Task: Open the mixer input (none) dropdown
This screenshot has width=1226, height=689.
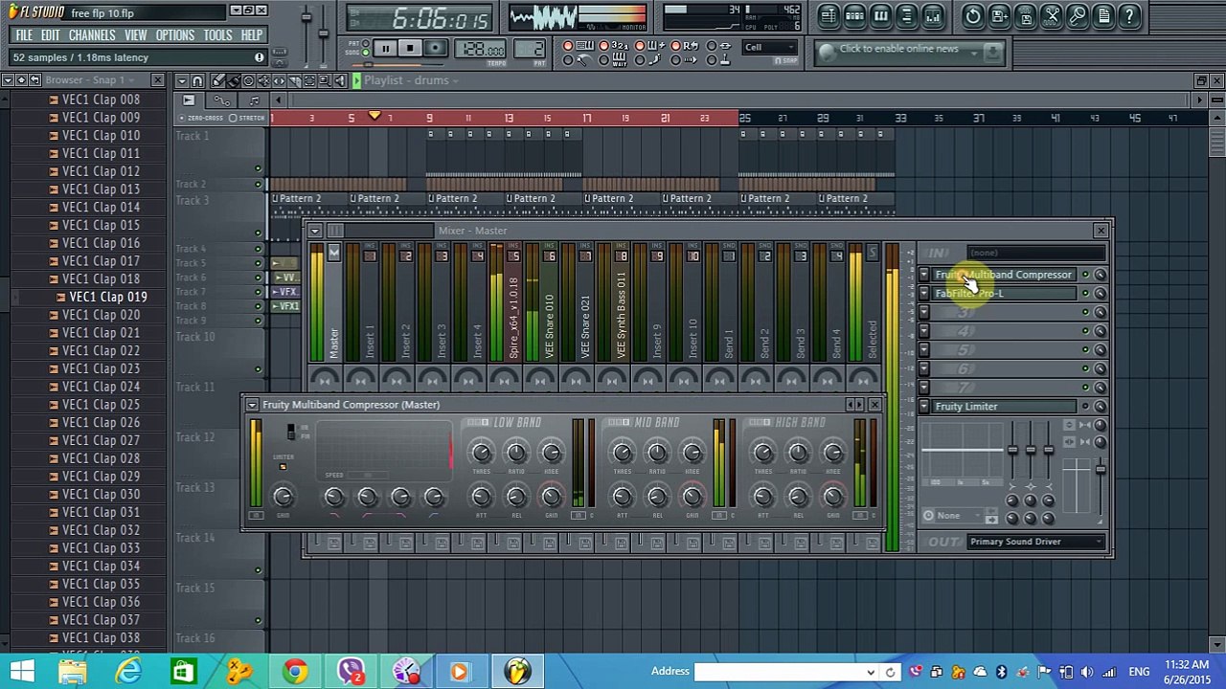Action: tap(1035, 253)
